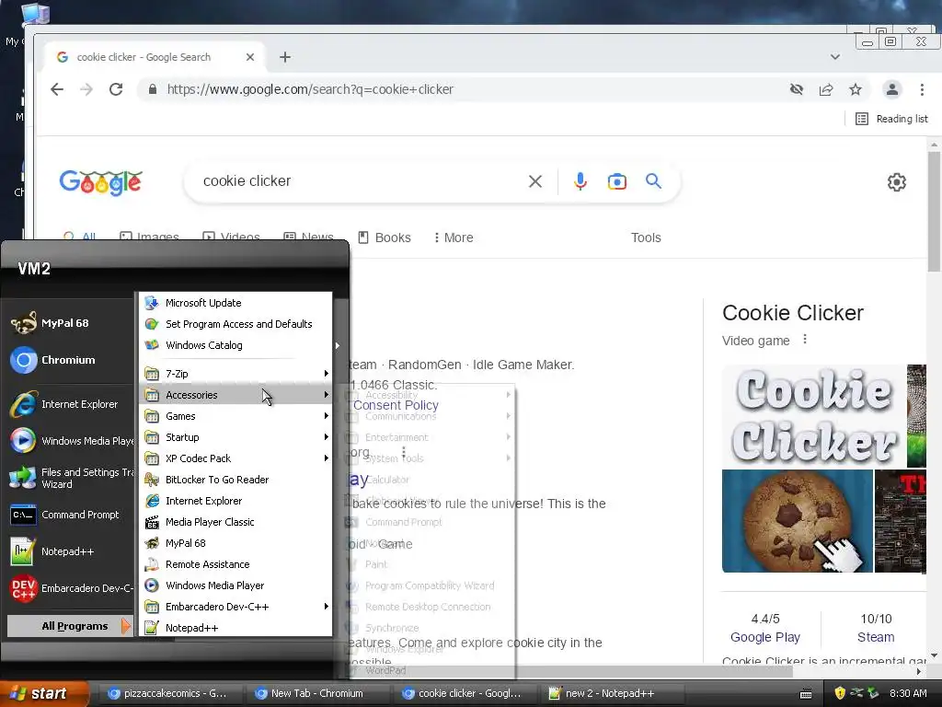
Task: Open Files and Settings Transfer Wizard
Action: pos(71,478)
